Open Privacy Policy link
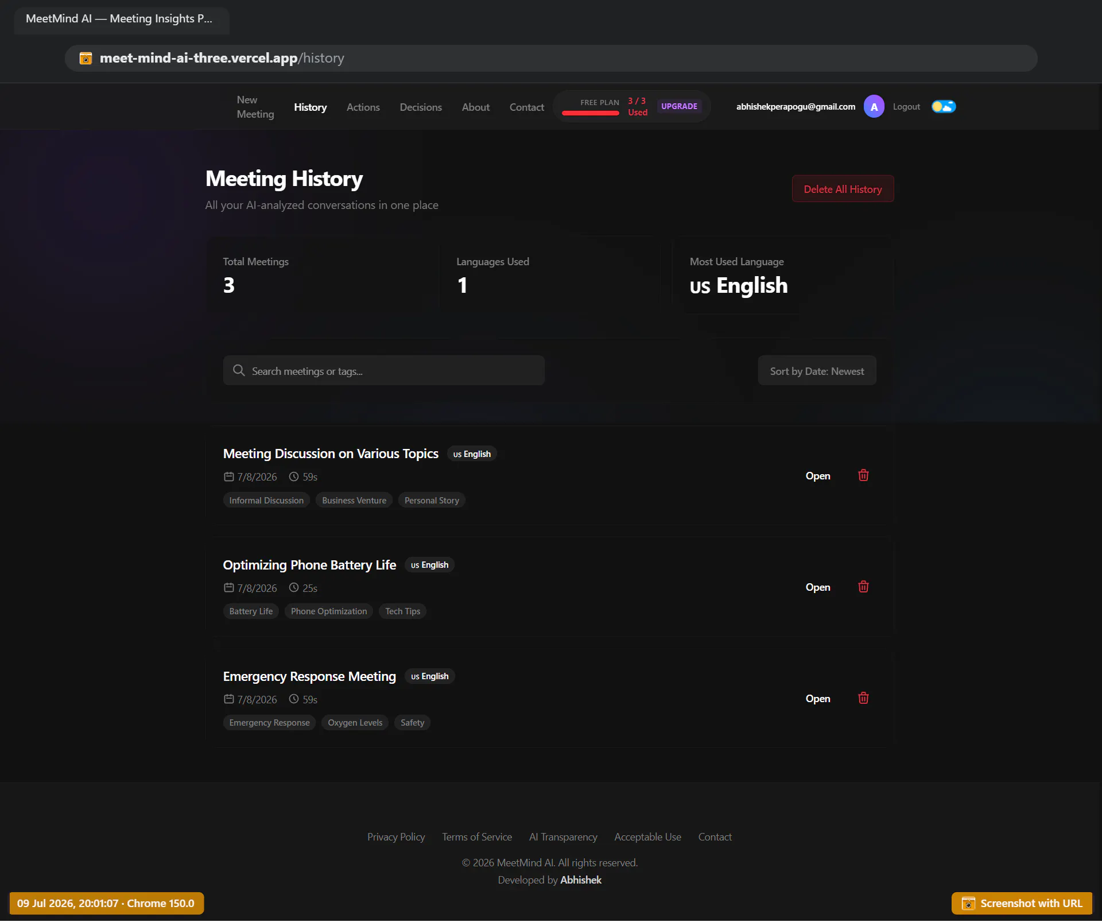Viewport: 1102px width, 922px height. [x=396, y=838]
